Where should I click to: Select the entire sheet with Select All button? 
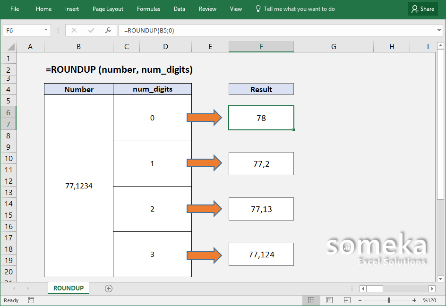pos(10,46)
